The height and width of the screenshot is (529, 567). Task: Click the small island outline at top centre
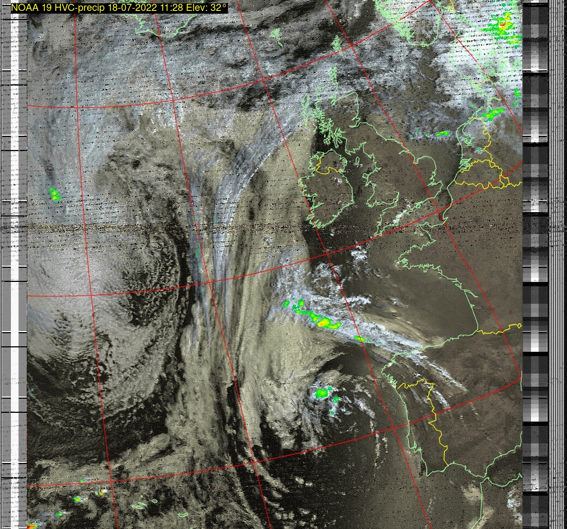pyautogui.click(x=276, y=37)
